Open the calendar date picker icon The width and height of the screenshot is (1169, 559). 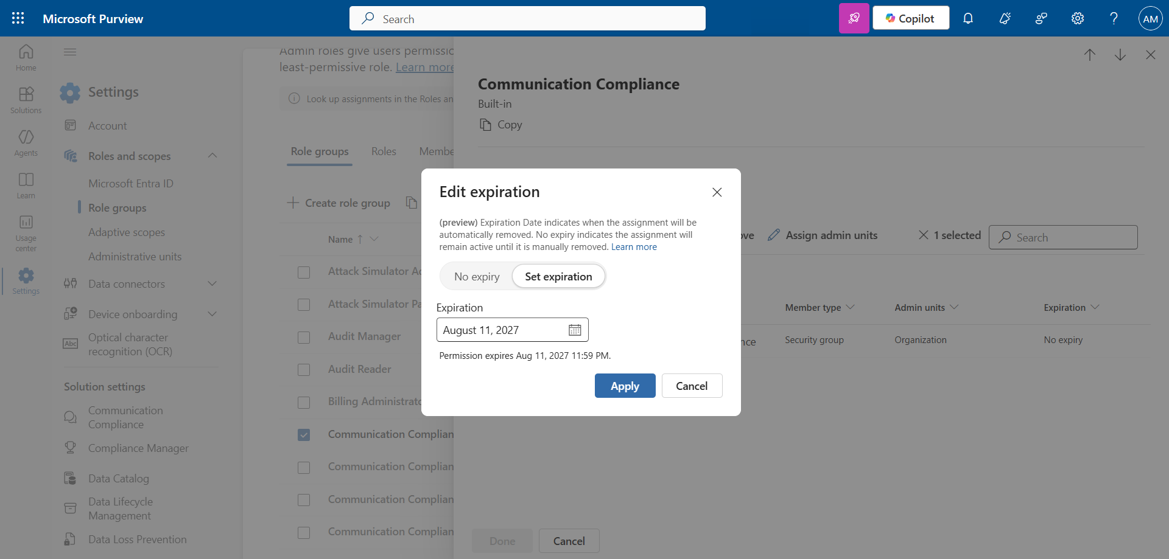[575, 330]
